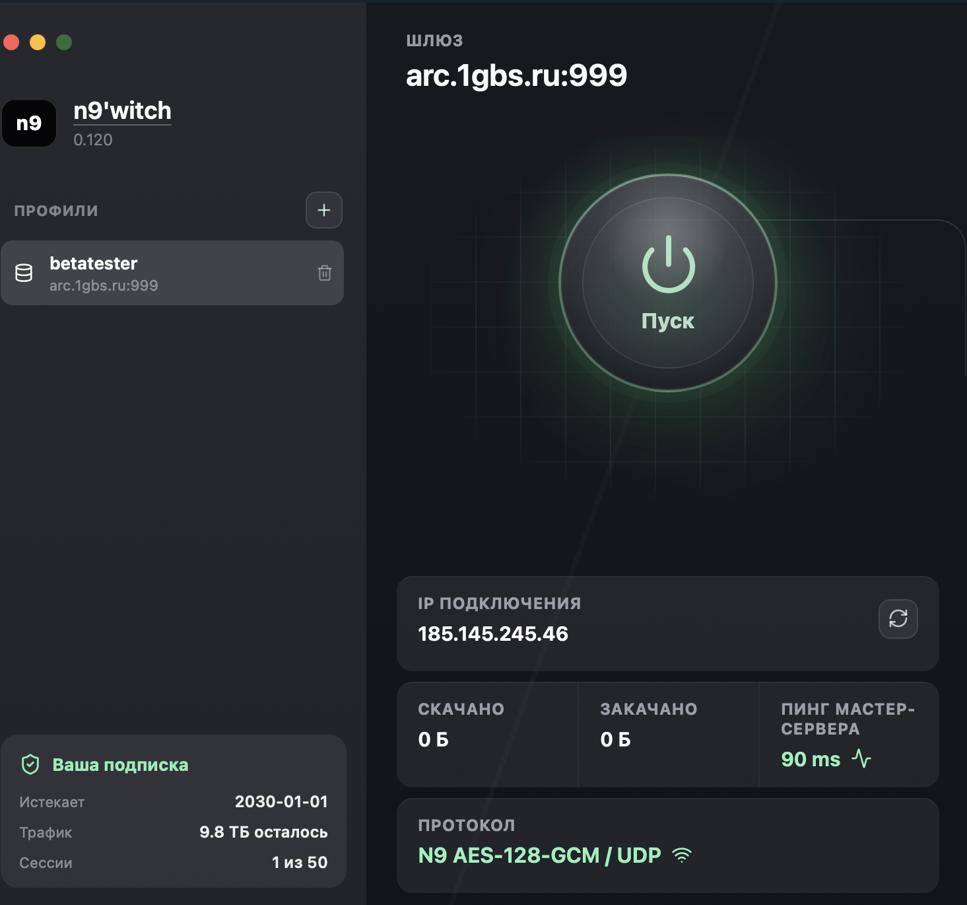The width and height of the screenshot is (967, 905).
Task: Click the database icon beside betatester
Action: [x=24, y=273]
